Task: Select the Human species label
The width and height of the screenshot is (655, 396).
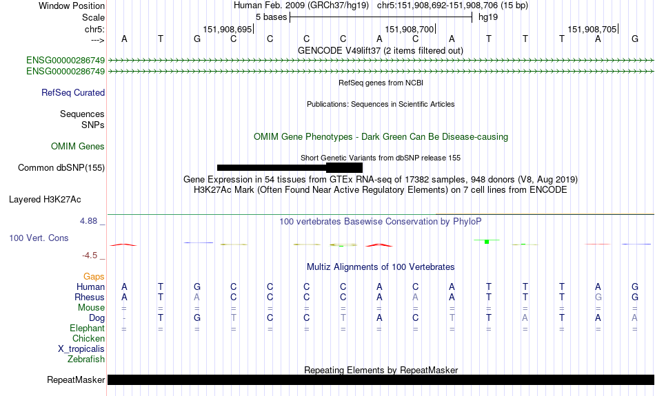Action: click(90, 286)
